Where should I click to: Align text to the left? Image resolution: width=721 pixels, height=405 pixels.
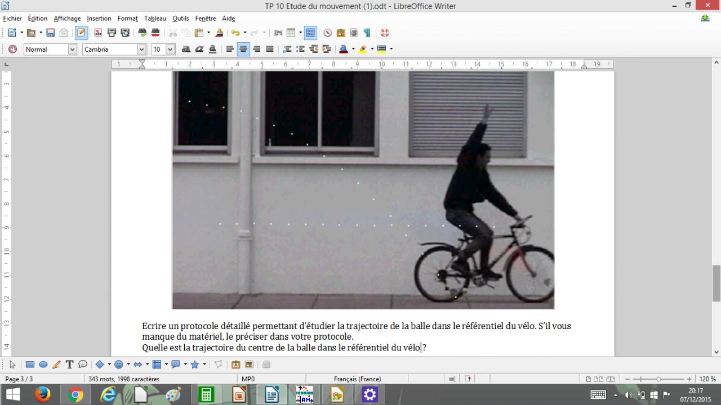click(x=230, y=49)
